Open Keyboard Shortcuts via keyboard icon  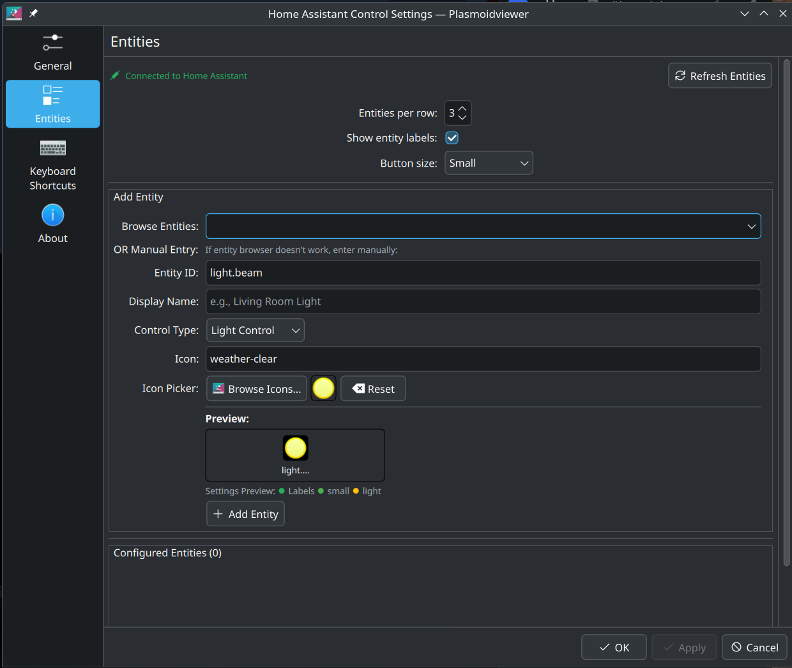[52, 148]
